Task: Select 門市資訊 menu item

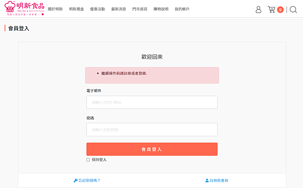Action: click(140, 9)
